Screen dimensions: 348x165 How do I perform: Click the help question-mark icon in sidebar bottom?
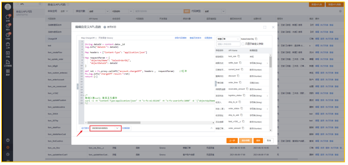tap(8, 140)
